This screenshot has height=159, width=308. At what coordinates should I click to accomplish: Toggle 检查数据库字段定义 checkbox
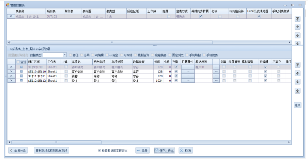(99, 150)
